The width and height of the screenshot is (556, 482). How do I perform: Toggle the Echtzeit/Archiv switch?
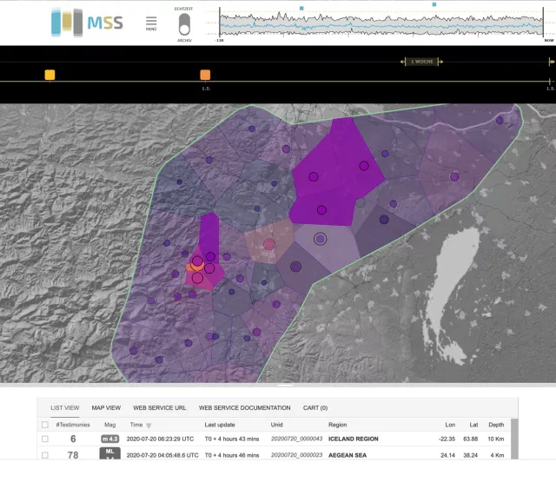tap(183, 23)
